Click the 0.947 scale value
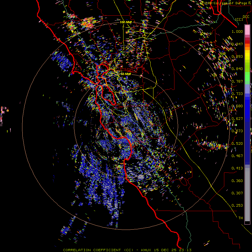 tap(237, 44)
